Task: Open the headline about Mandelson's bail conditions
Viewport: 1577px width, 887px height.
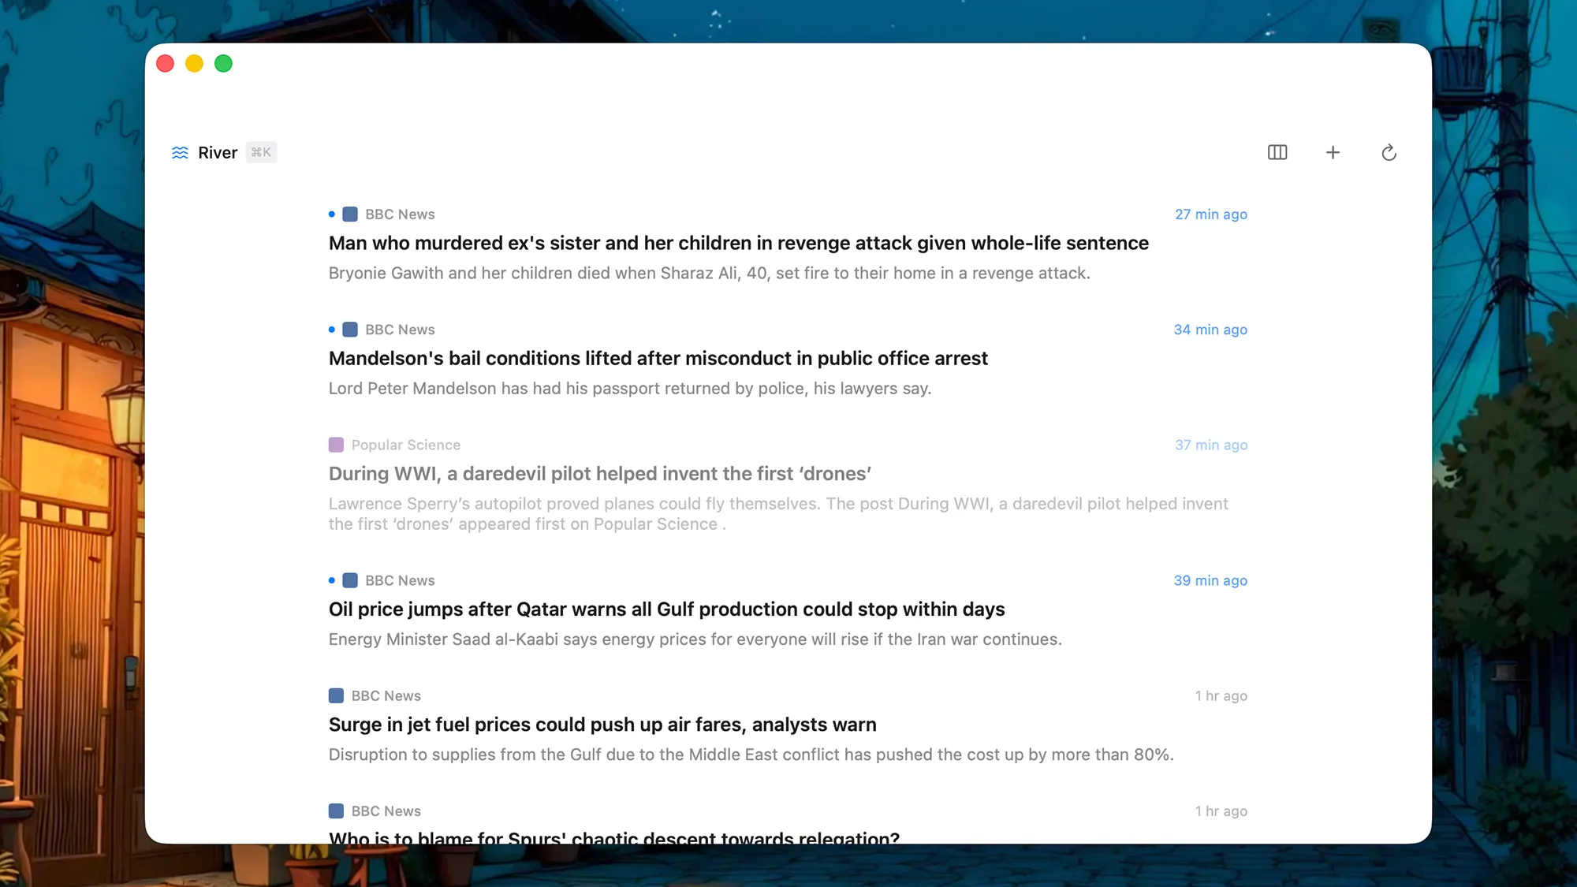Action: [x=658, y=358]
